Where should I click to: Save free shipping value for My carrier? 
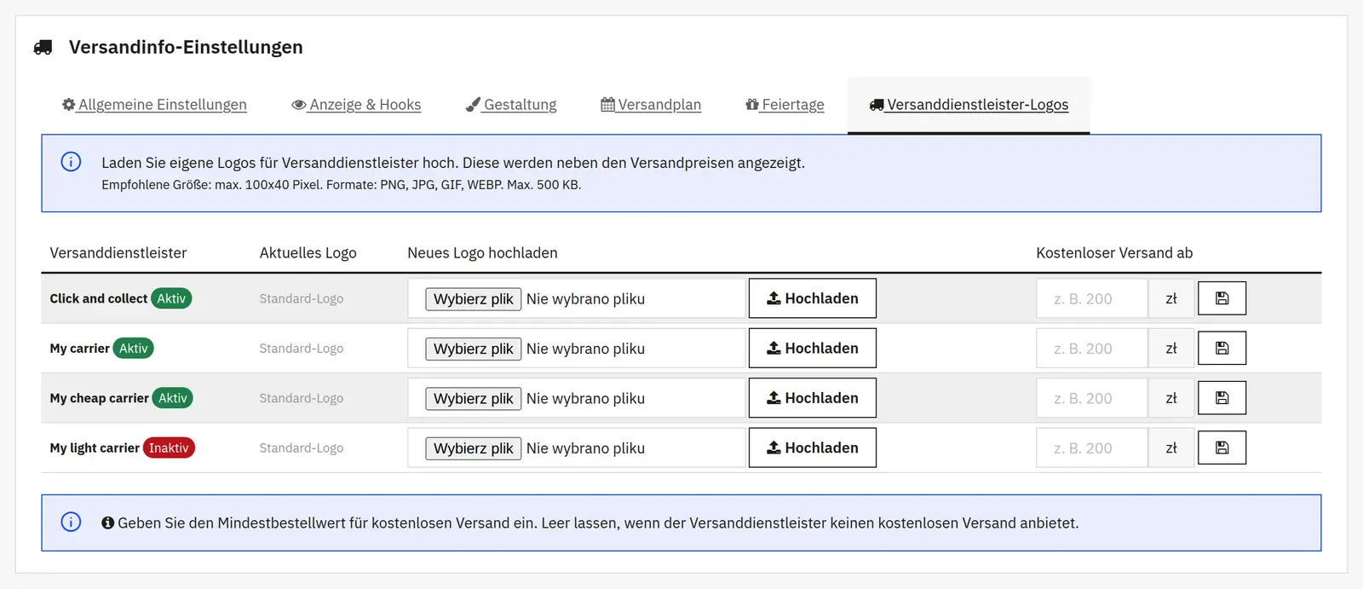[1222, 348]
